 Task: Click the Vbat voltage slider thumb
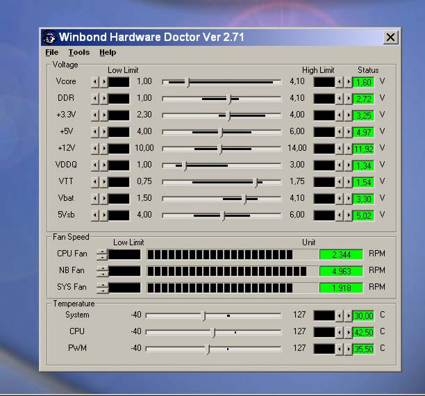point(244,199)
